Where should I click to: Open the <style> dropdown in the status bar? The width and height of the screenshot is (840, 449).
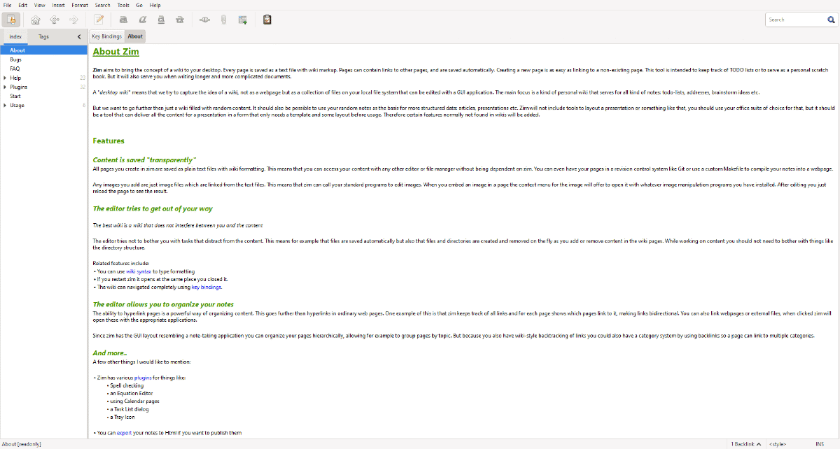coord(777,443)
